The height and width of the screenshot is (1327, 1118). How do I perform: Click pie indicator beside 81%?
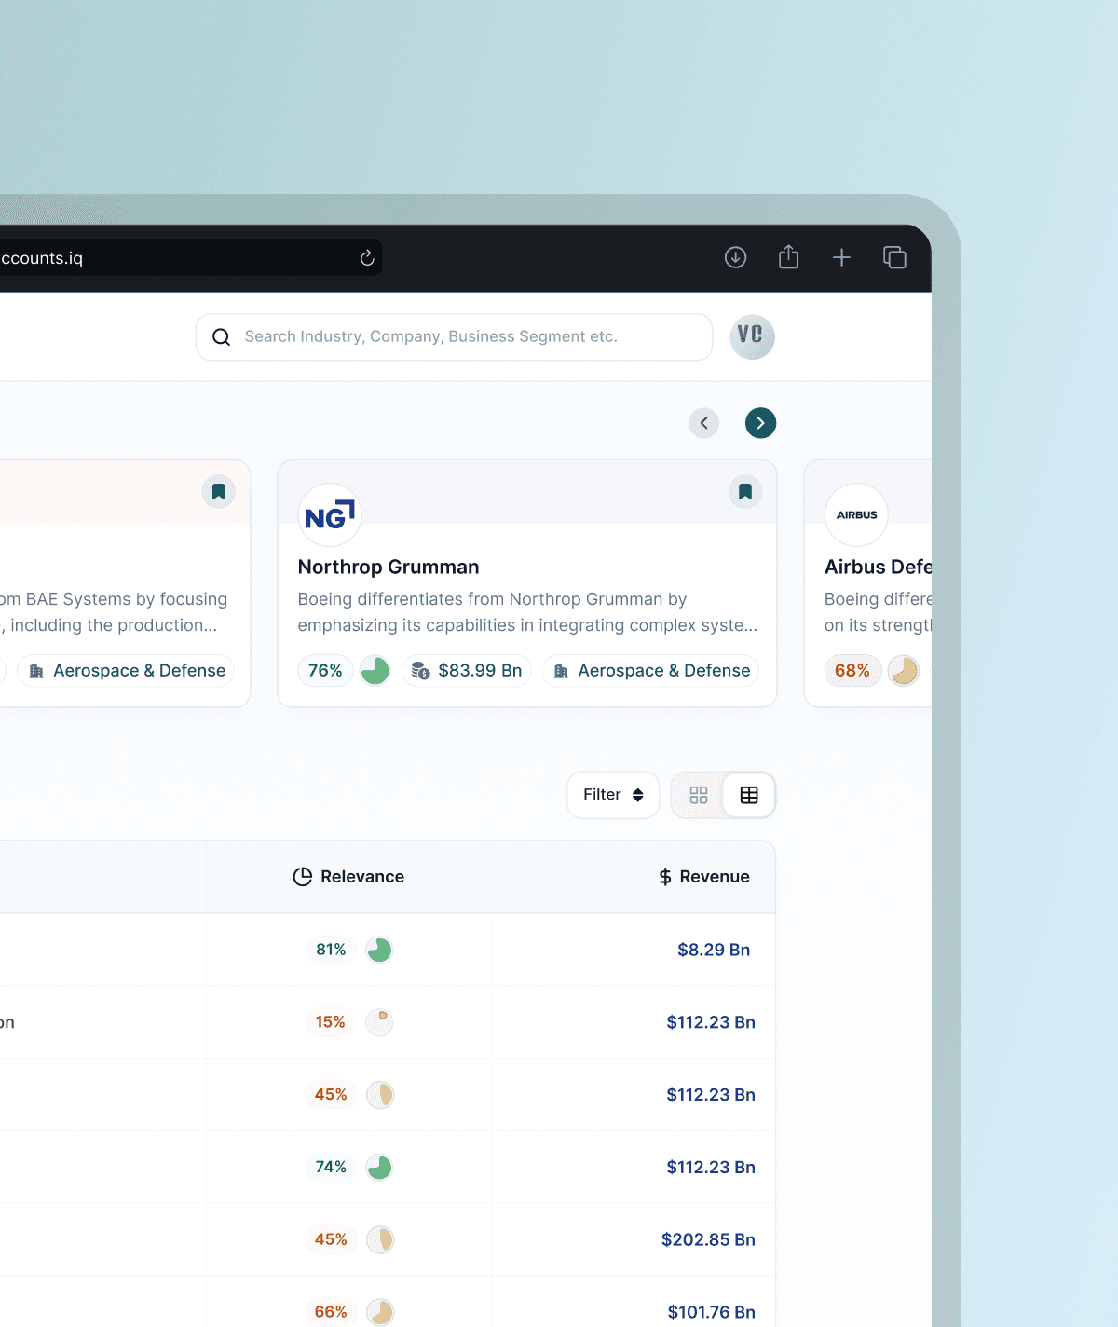(x=379, y=950)
